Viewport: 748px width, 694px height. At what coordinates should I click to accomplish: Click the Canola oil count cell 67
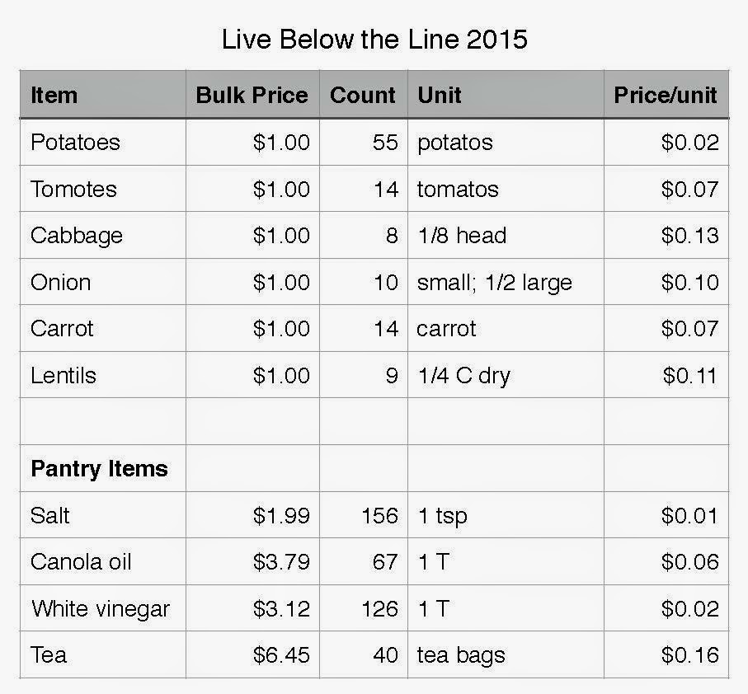(x=363, y=561)
